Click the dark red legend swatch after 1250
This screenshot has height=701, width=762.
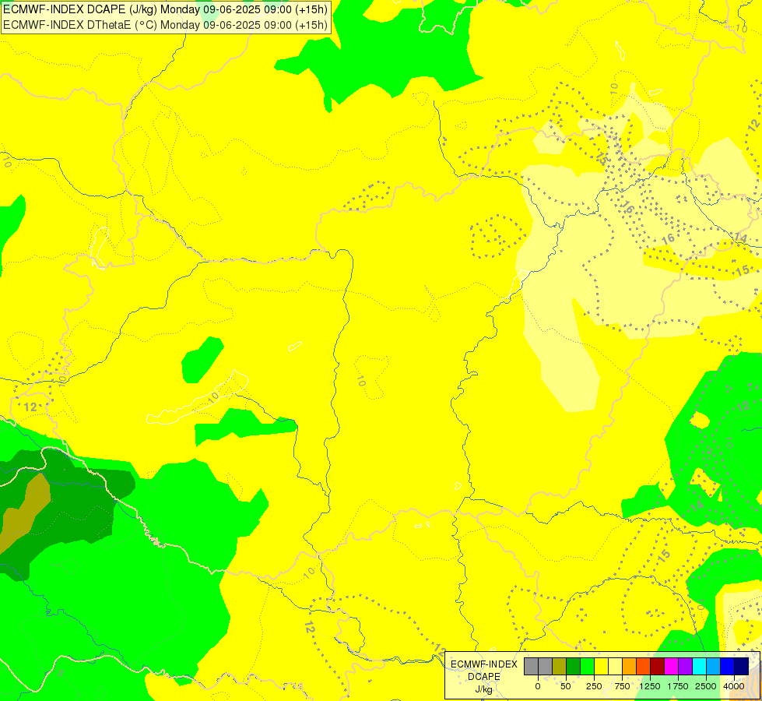click(x=657, y=667)
